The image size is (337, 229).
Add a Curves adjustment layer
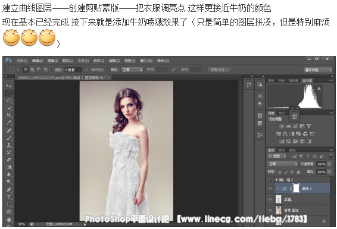click(x=295, y=126)
